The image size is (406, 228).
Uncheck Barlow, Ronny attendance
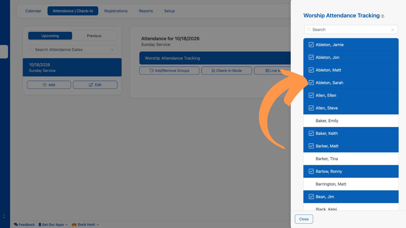(311, 171)
